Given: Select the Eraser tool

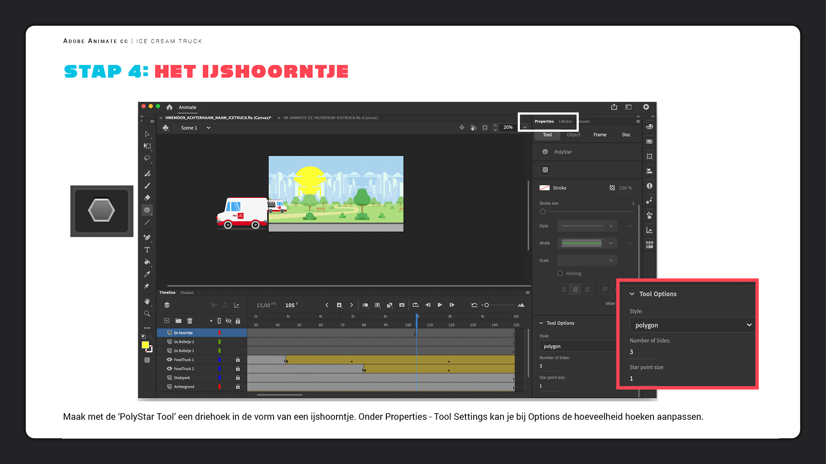Looking at the screenshot, I should tap(147, 198).
